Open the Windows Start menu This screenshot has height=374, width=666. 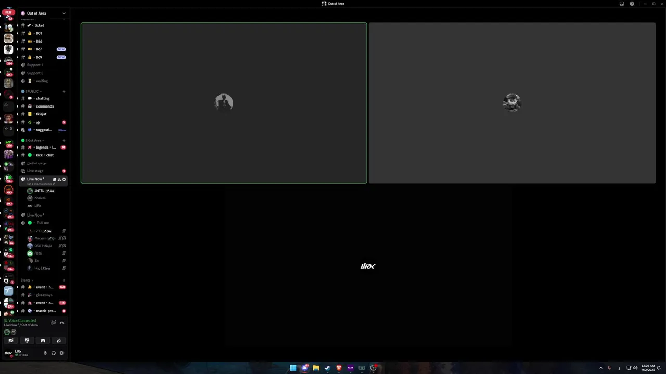point(293,368)
